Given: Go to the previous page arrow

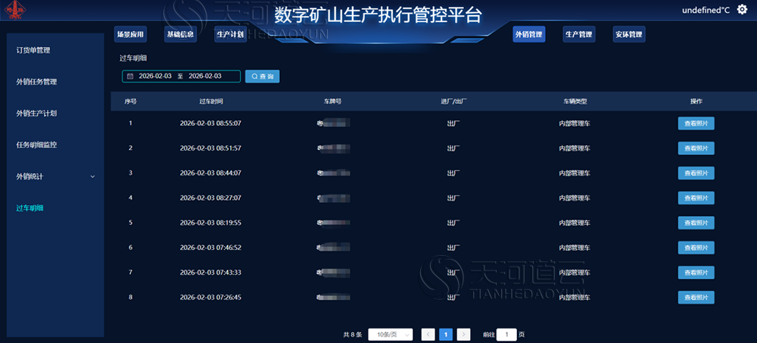Looking at the screenshot, I should 428,335.
